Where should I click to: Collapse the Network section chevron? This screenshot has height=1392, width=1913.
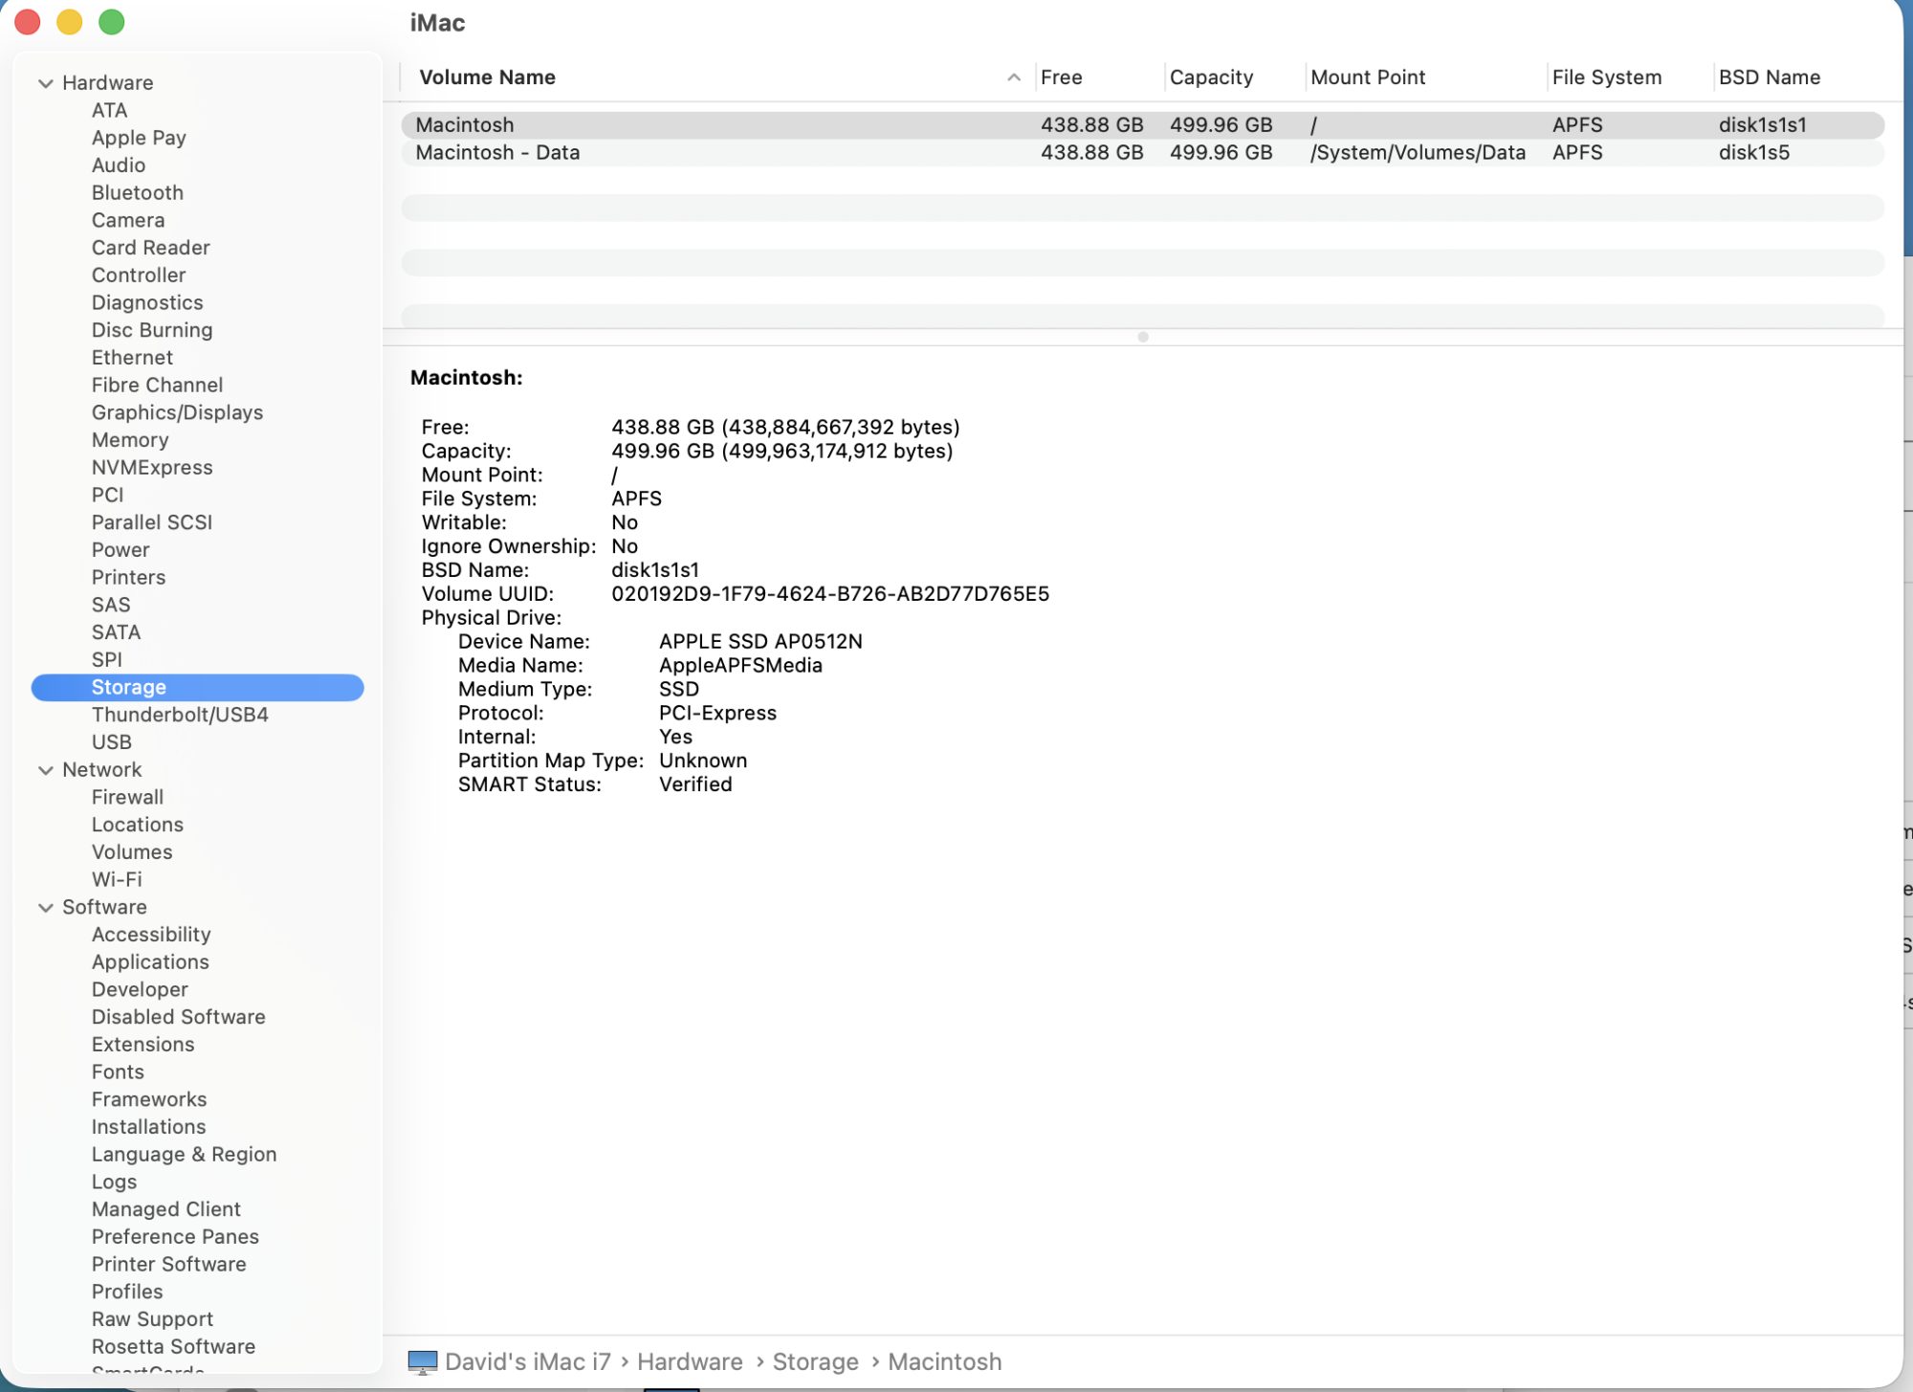tap(45, 770)
